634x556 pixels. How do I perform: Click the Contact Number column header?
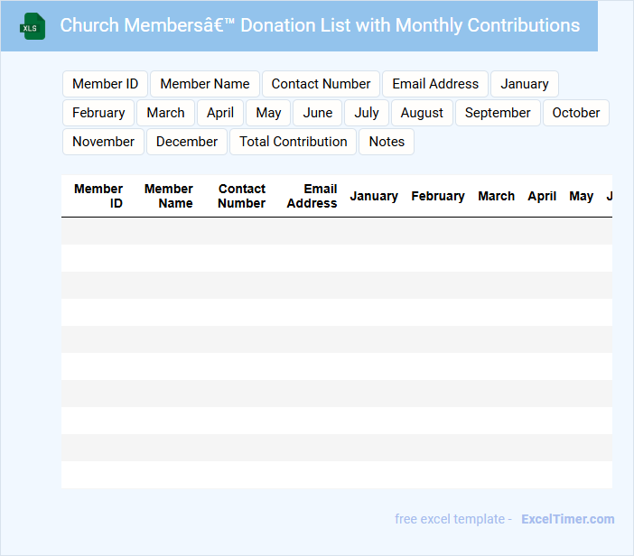click(241, 196)
